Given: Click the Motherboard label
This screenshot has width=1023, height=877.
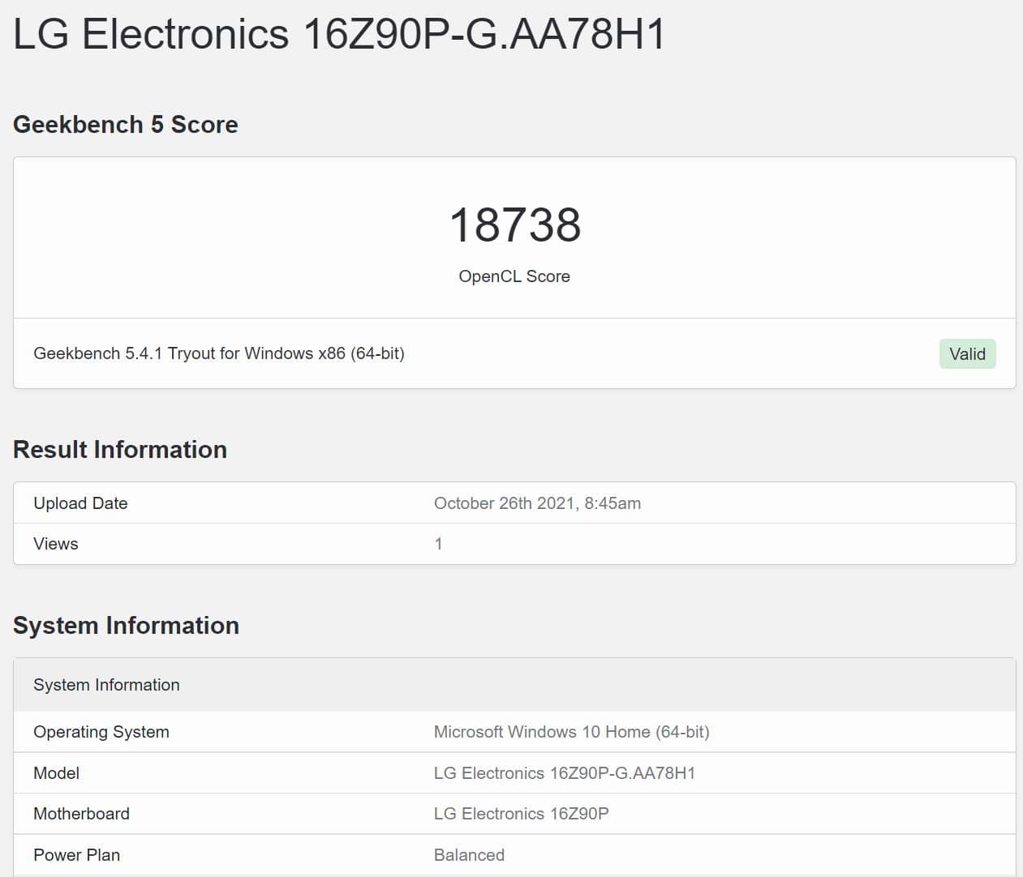Looking at the screenshot, I should tap(81, 814).
